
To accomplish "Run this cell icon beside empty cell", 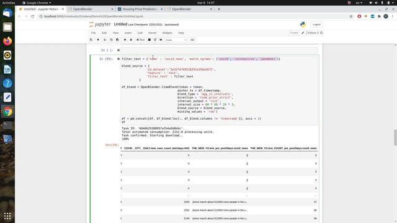I will coord(118,50).
